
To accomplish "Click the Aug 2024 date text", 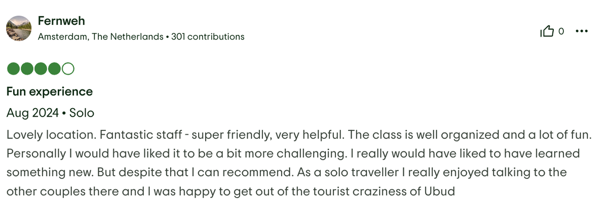I will tap(32, 113).
